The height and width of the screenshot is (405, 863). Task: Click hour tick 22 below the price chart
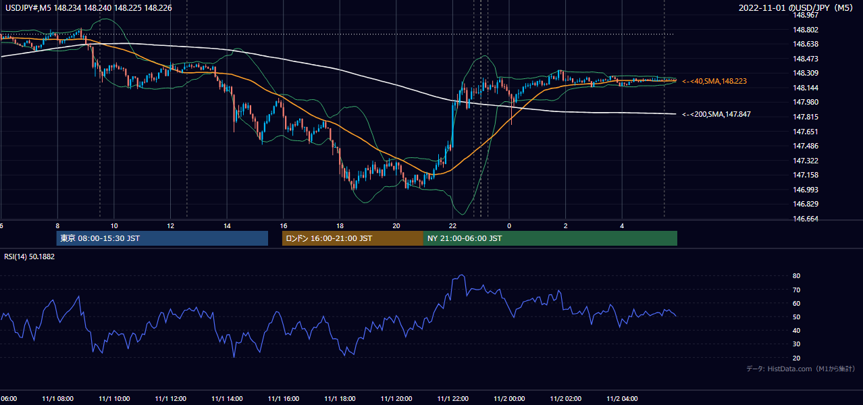pos(452,226)
